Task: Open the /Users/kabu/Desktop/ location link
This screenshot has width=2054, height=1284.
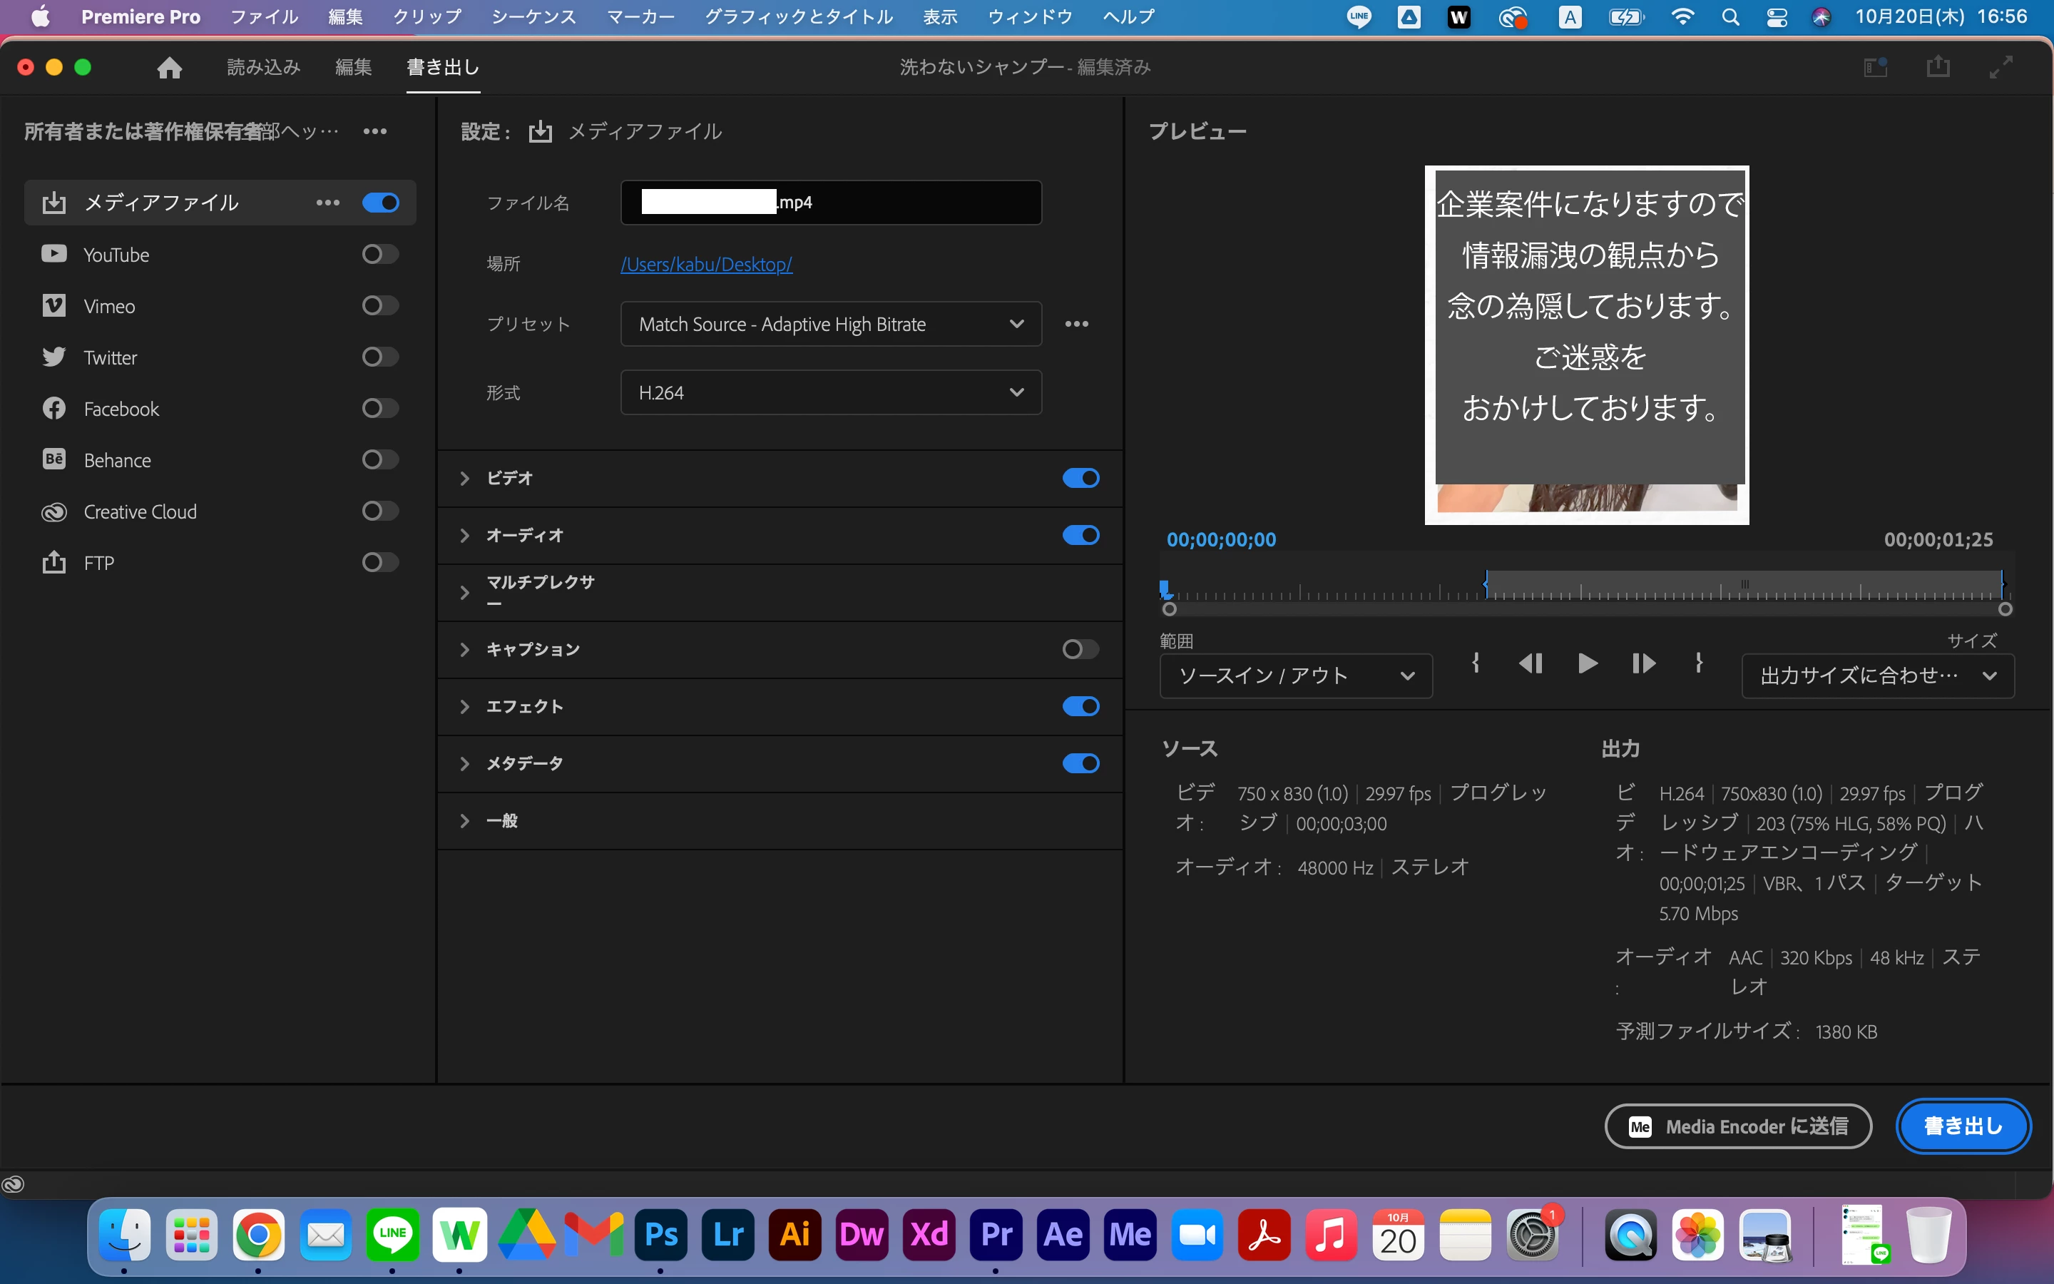Action: (706, 264)
